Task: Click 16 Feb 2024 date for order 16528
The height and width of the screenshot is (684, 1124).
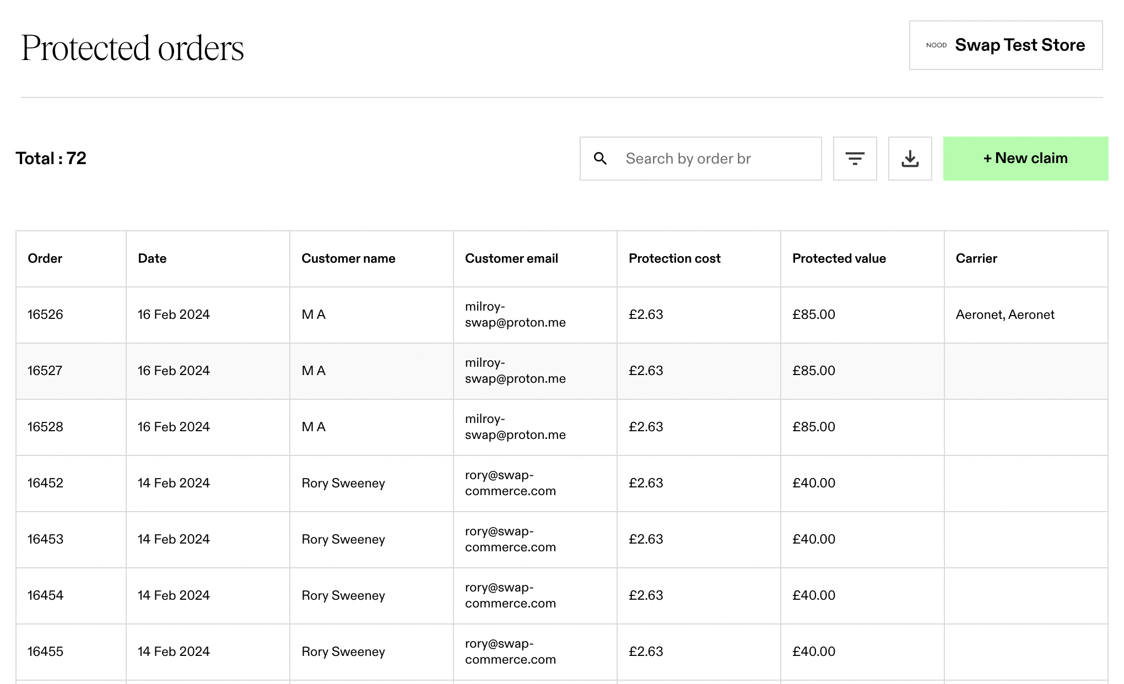Action: pyautogui.click(x=174, y=427)
